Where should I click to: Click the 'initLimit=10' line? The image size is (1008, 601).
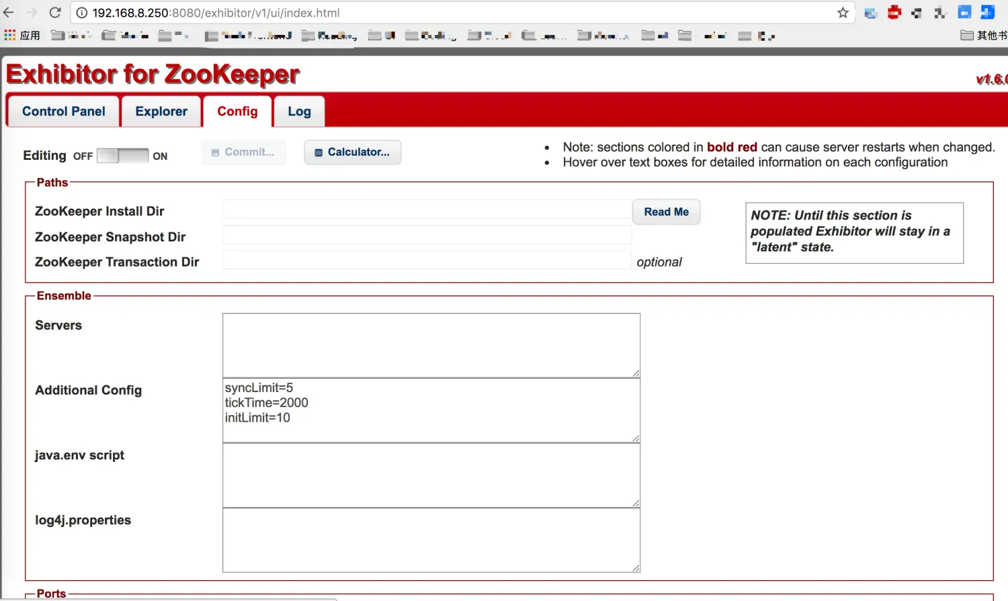[257, 418]
